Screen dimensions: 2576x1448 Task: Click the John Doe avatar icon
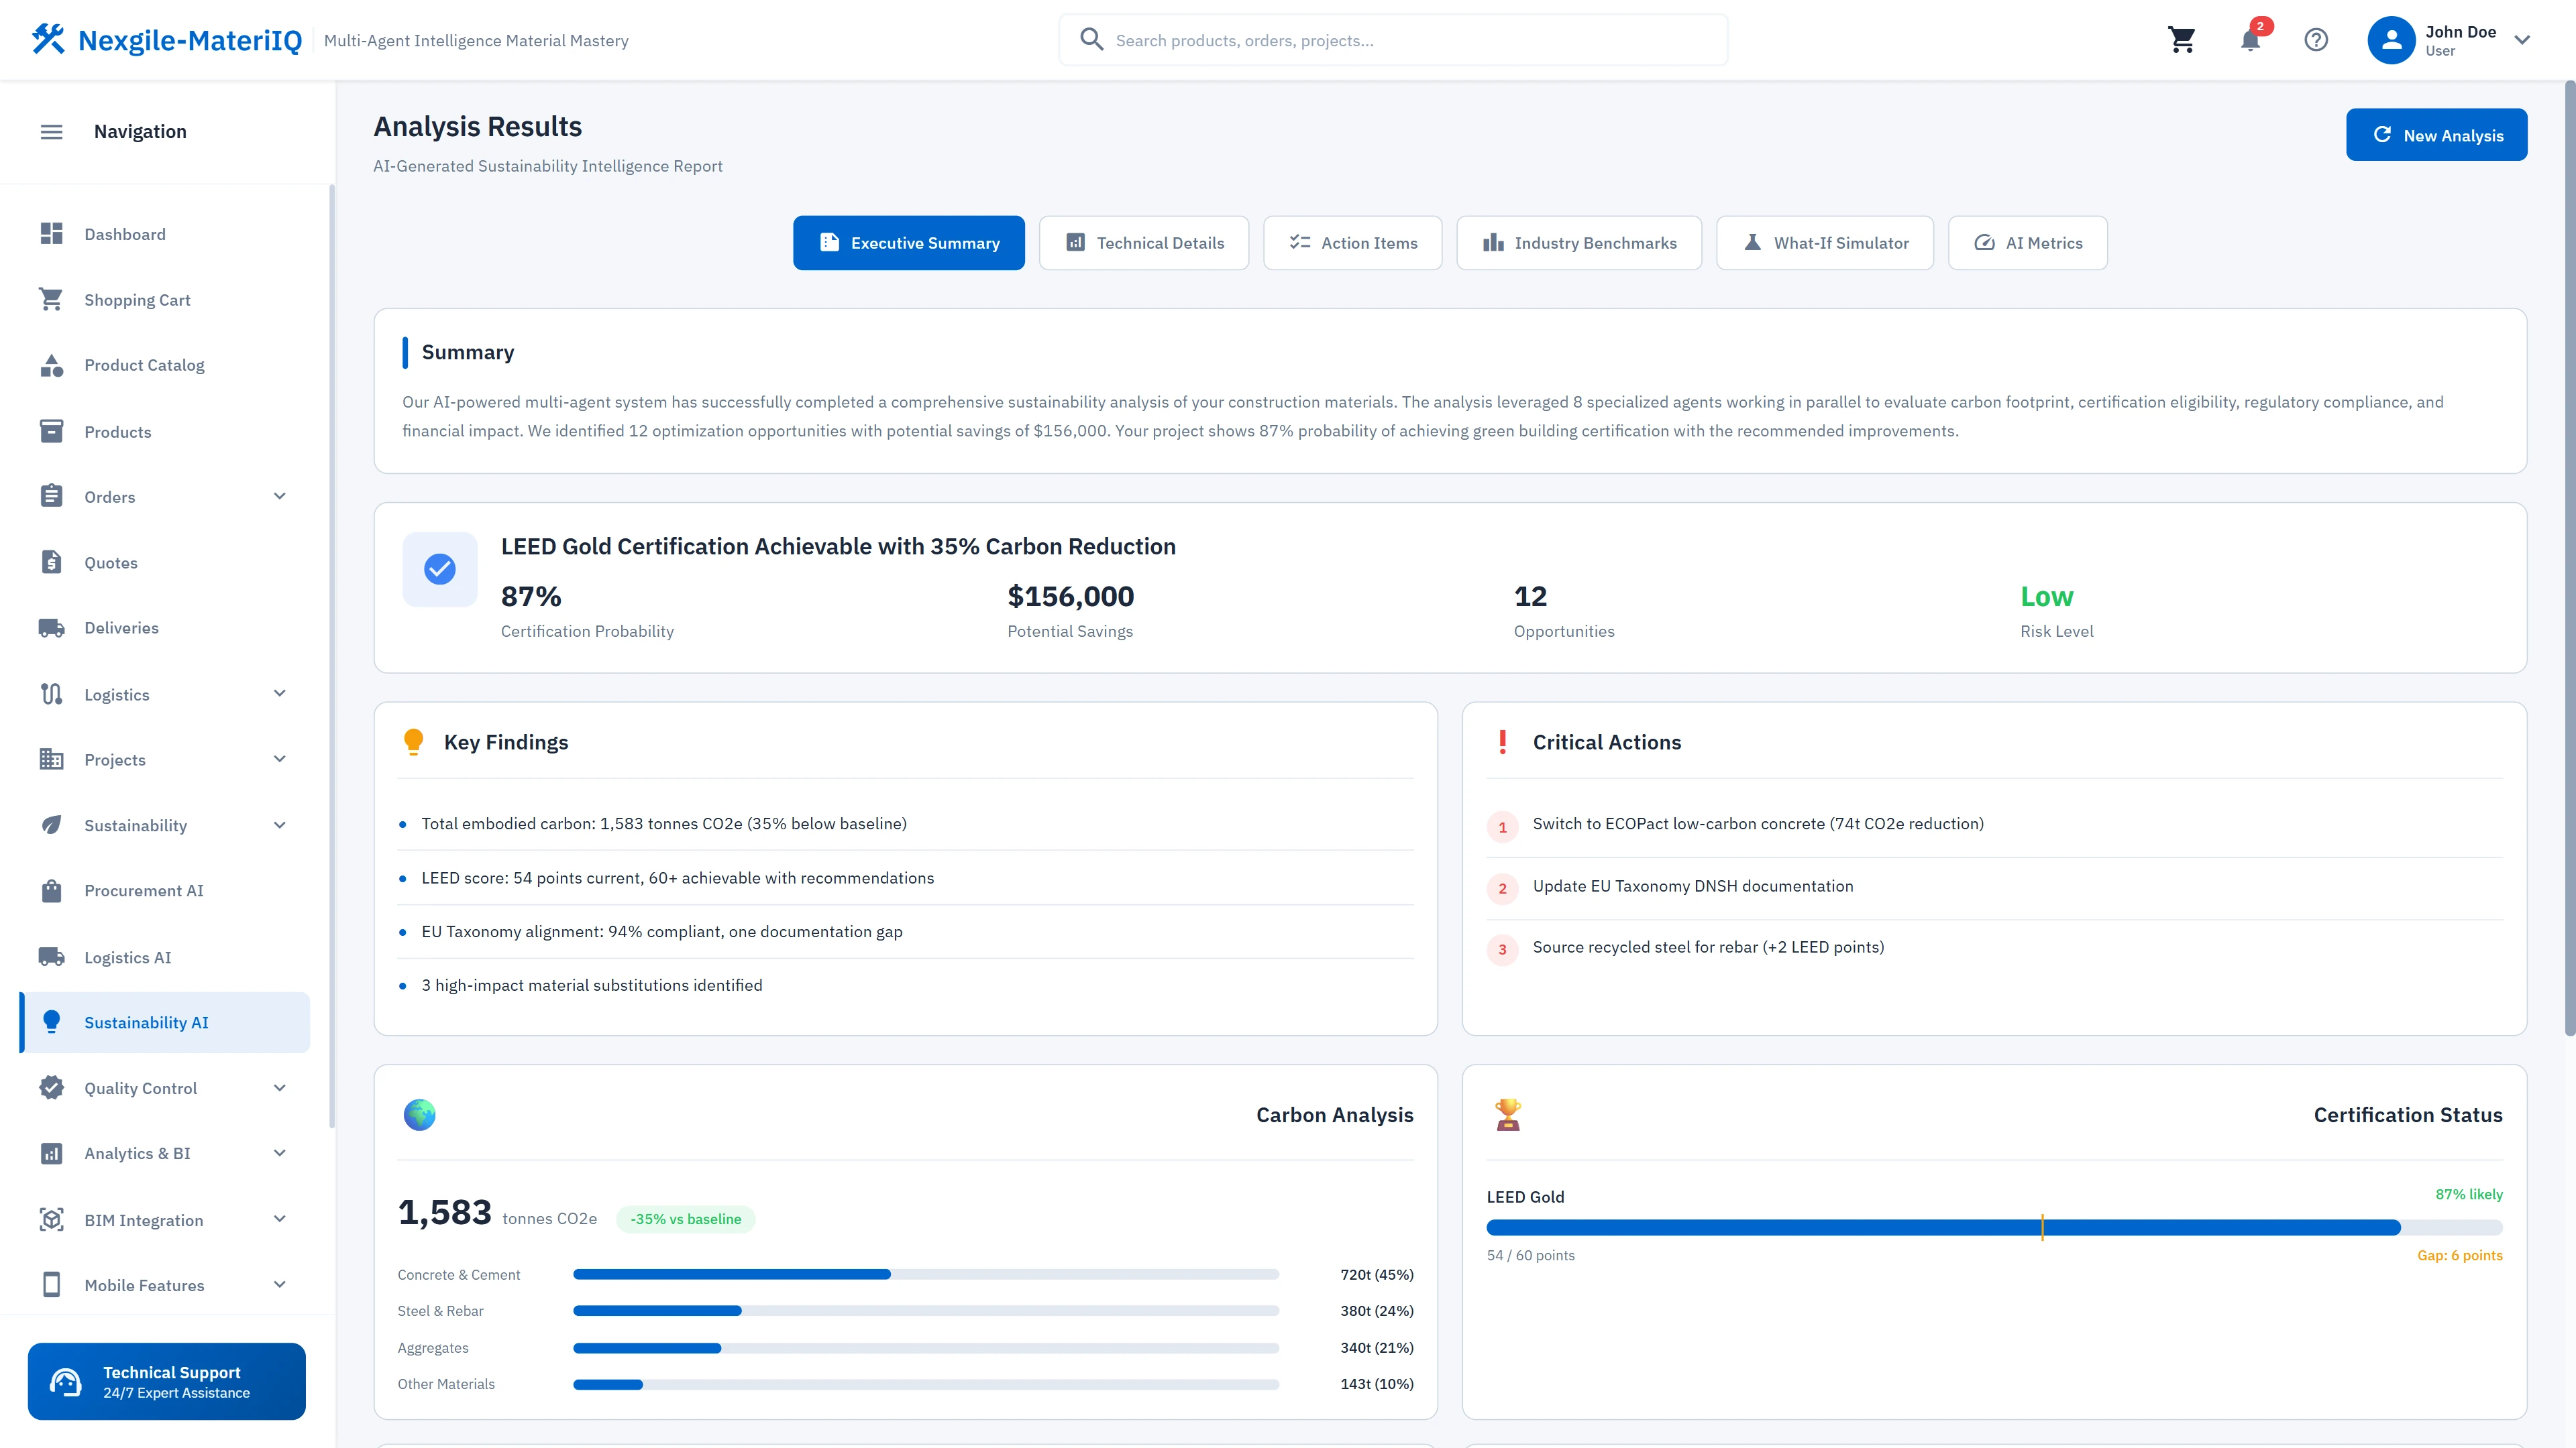pos(2391,40)
